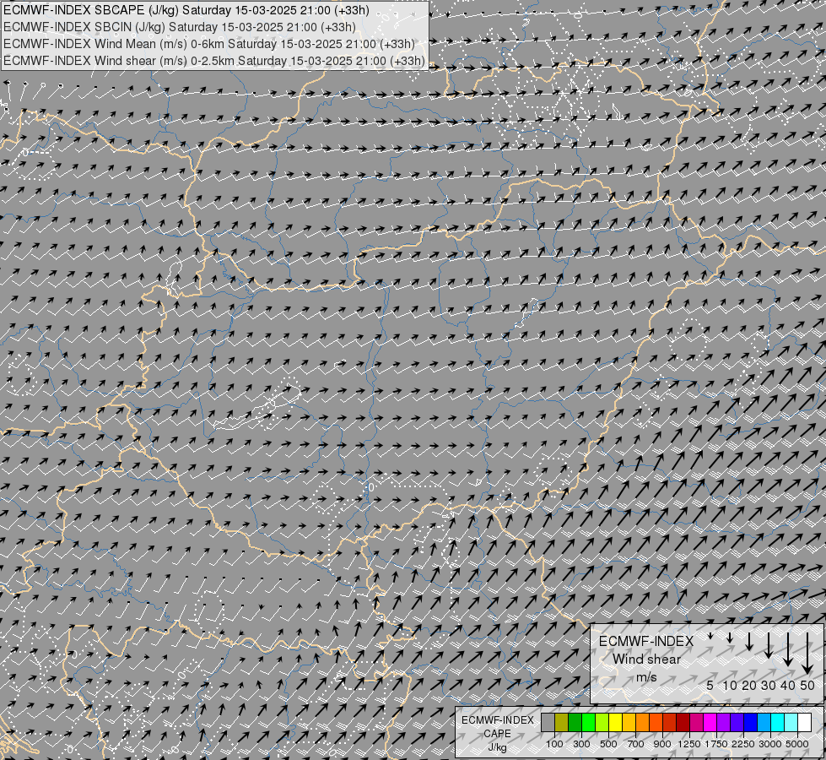Click the 20 value under wind shear arrows
Screen dimensions: 826x760
(749, 685)
